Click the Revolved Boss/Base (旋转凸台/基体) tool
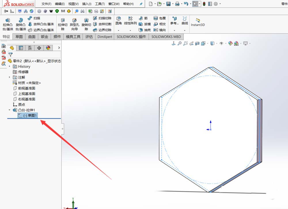 tap(21, 24)
